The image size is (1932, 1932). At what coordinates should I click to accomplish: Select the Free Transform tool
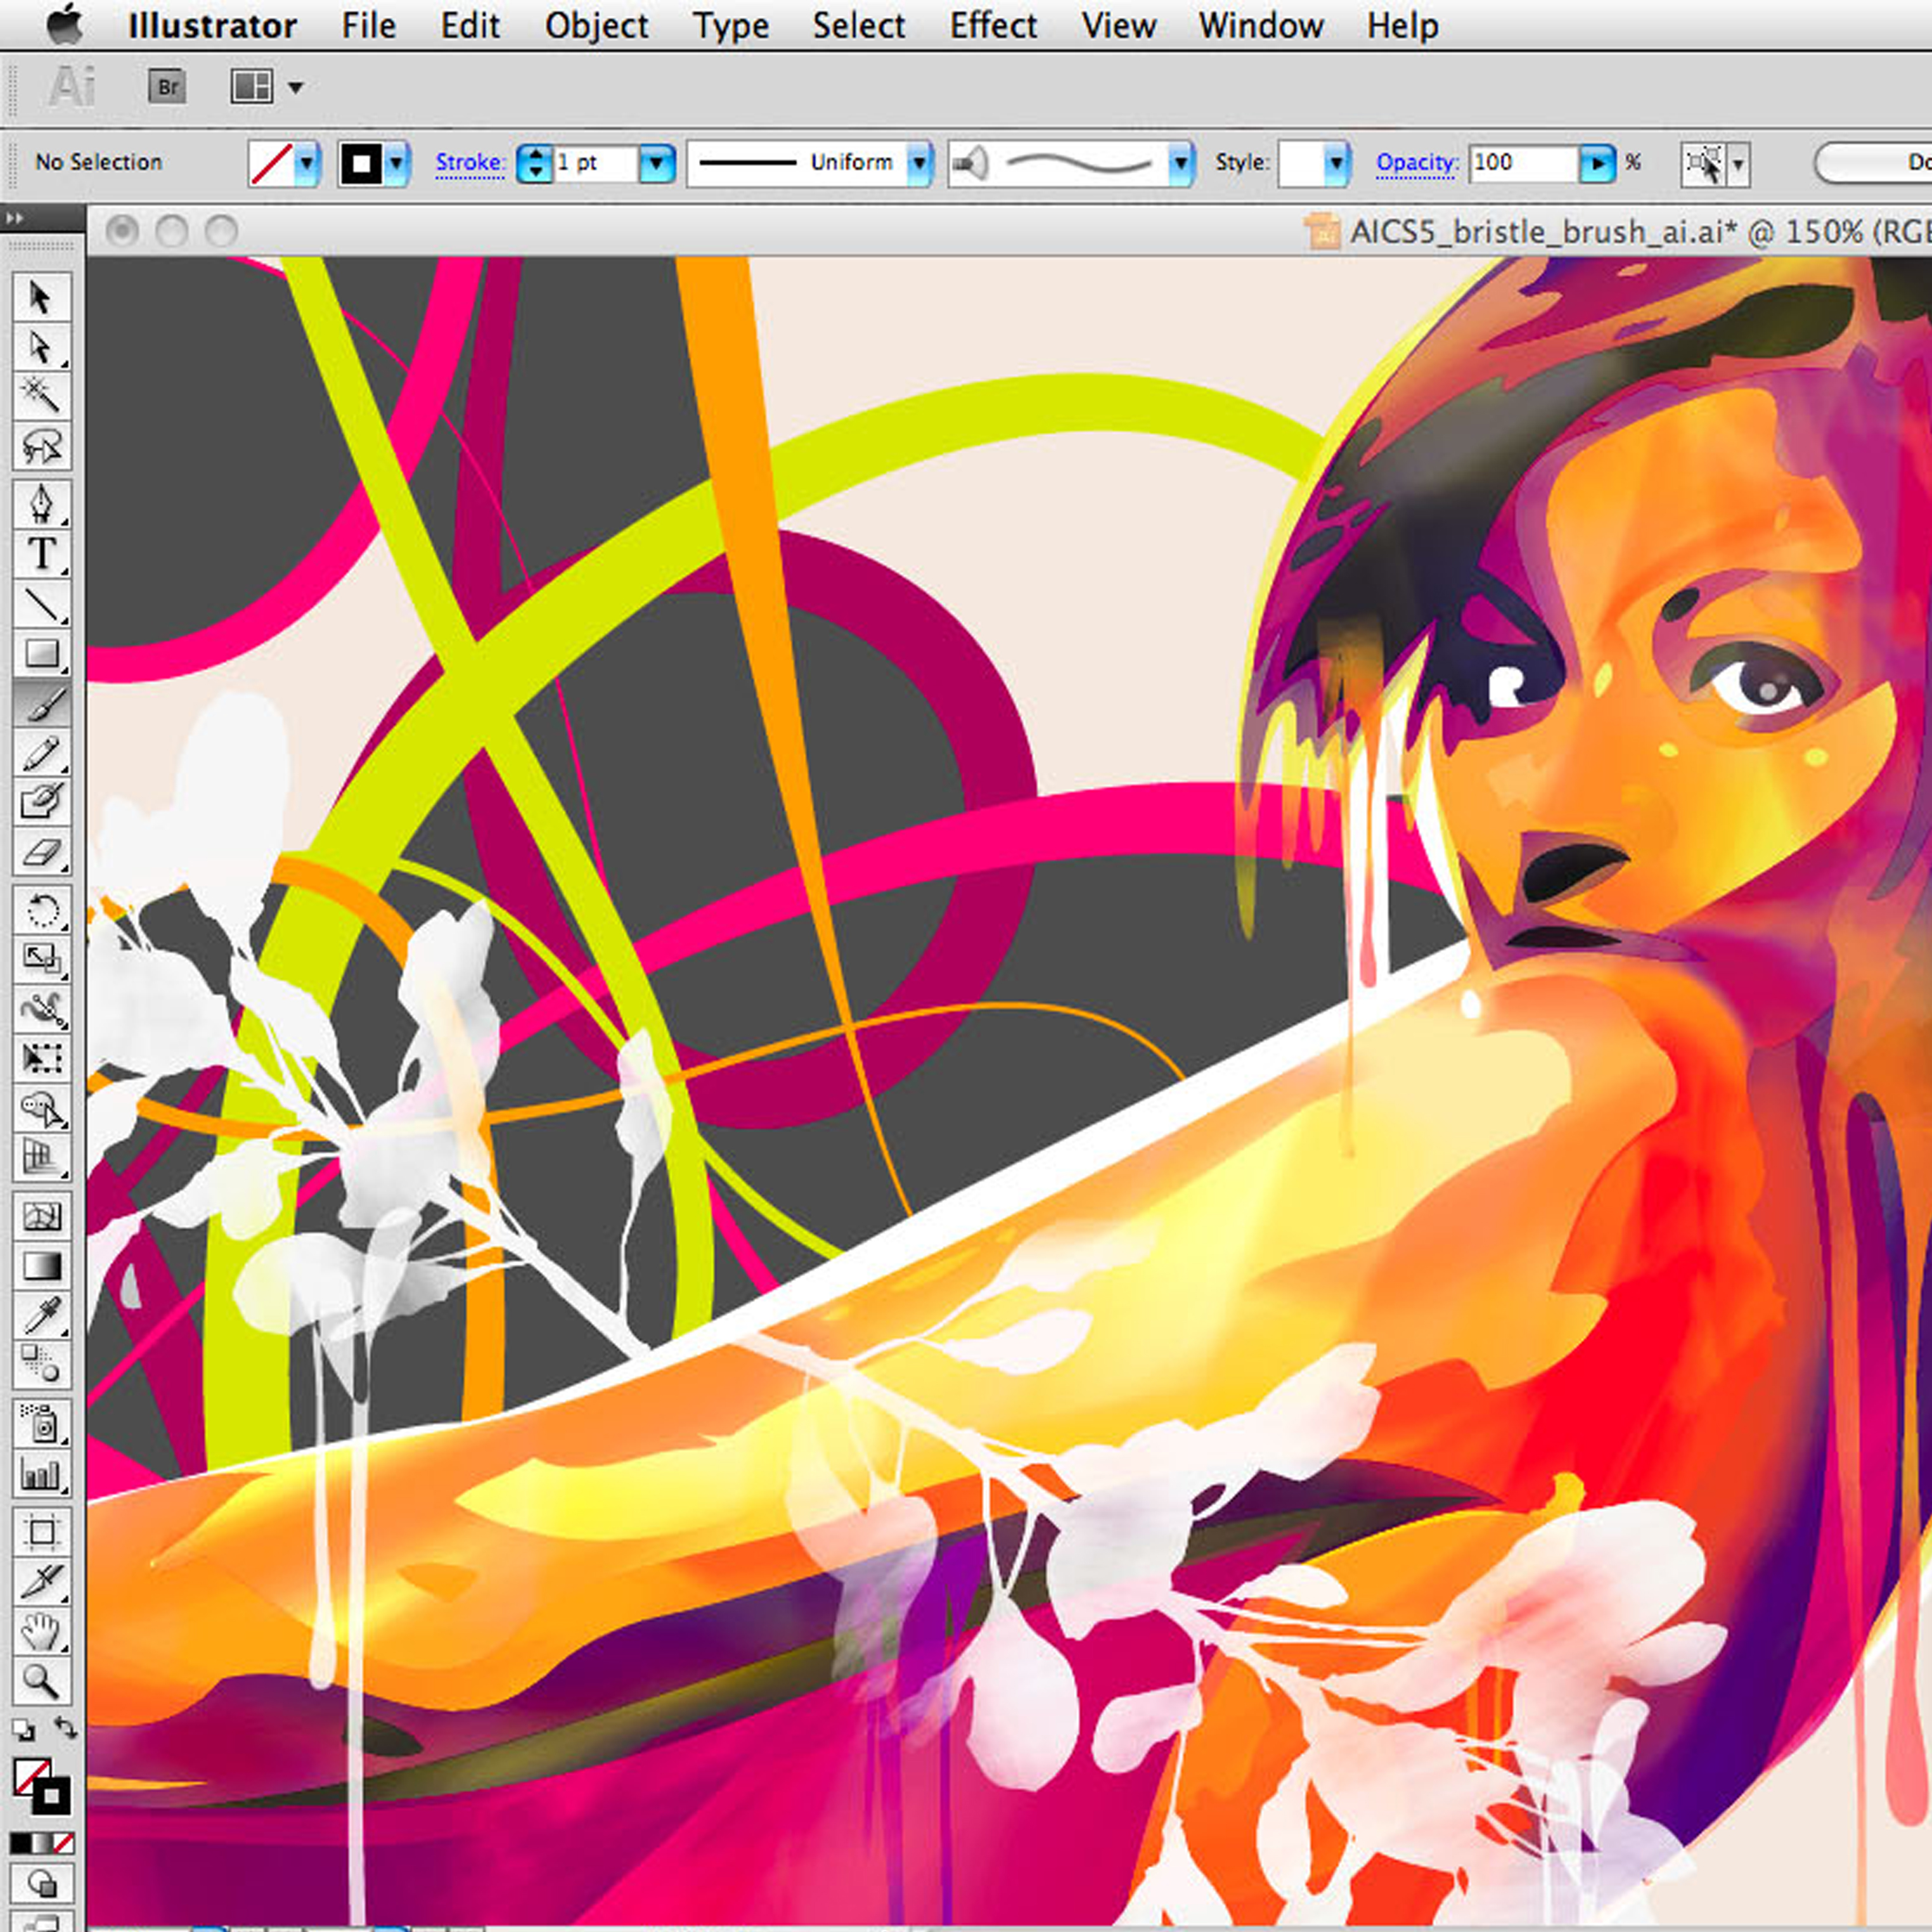tap(41, 1059)
